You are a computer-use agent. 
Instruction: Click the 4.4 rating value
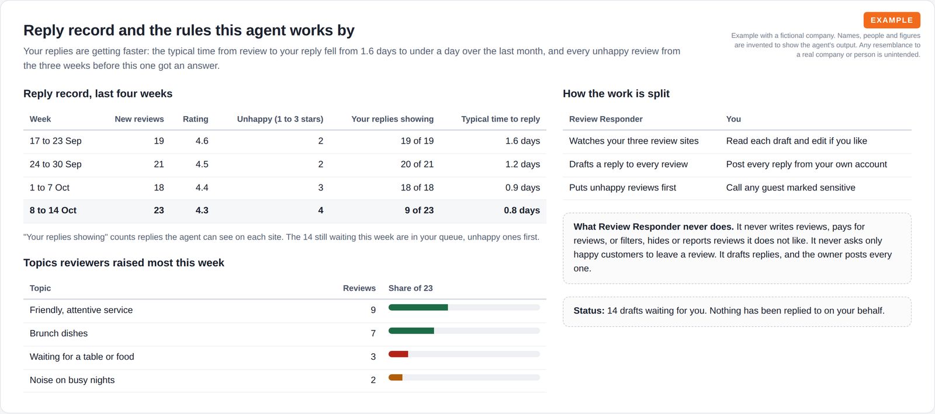[202, 187]
